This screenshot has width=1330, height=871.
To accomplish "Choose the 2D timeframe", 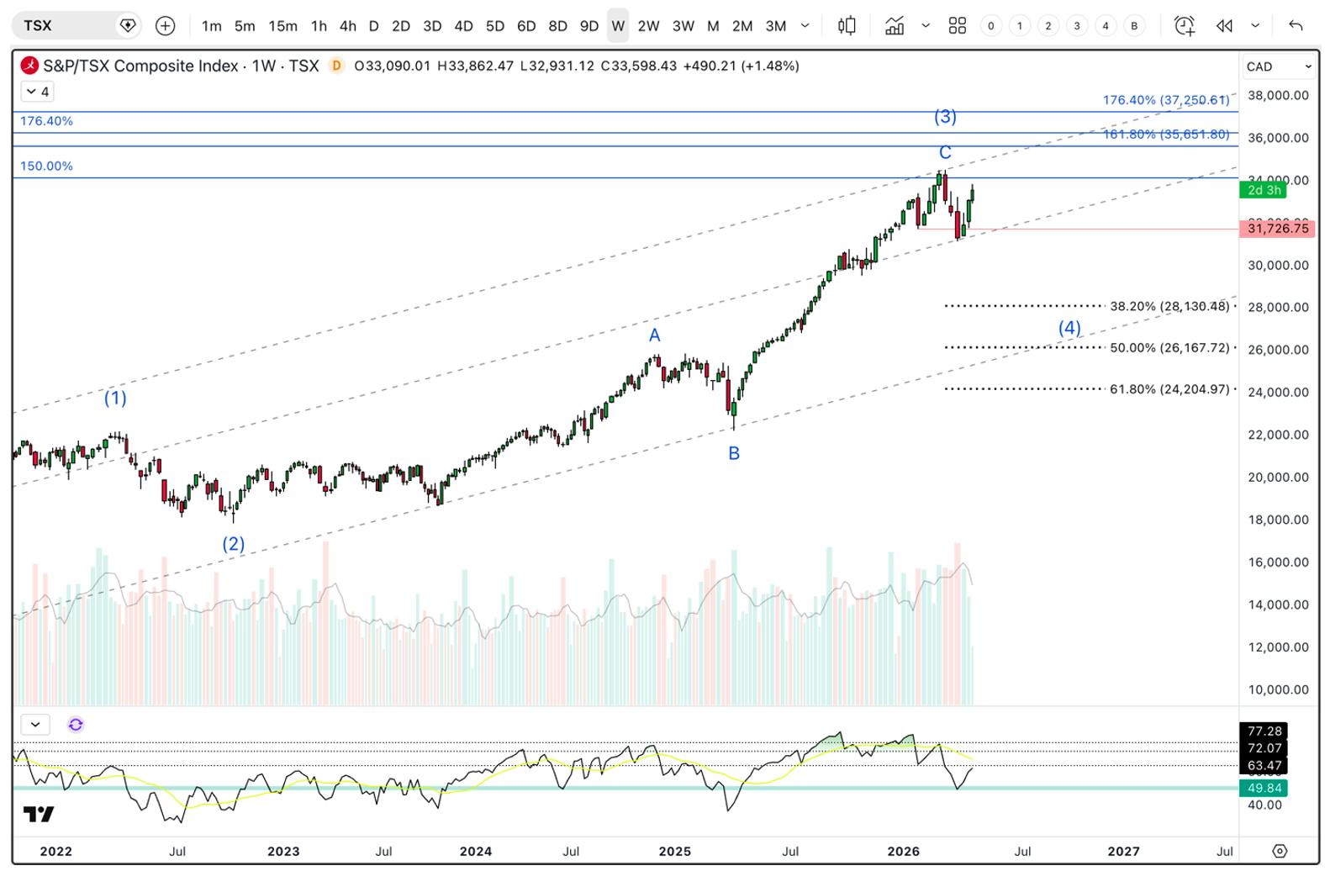I will click(x=401, y=25).
